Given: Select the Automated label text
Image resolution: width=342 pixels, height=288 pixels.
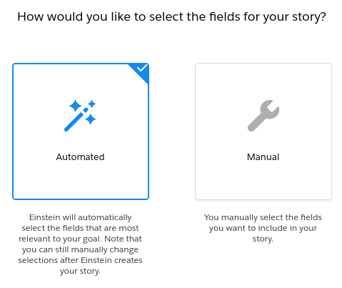Looking at the screenshot, I should (80, 157).
